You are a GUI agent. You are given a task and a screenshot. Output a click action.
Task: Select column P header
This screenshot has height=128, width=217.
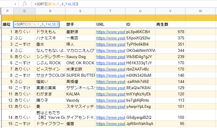point(7,11)
